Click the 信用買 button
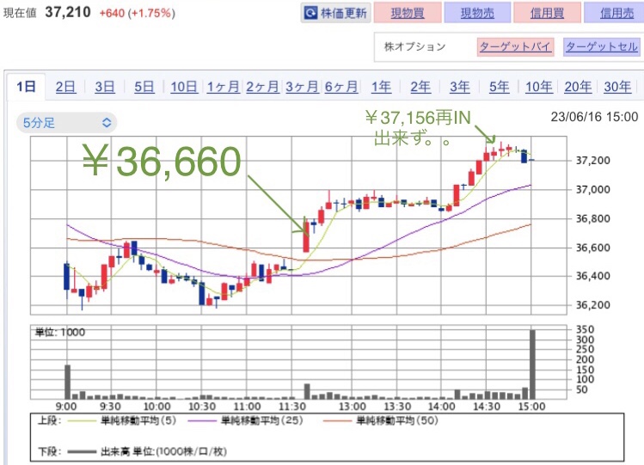The height and width of the screenshot is (465, 644). (x=547, y=13)
